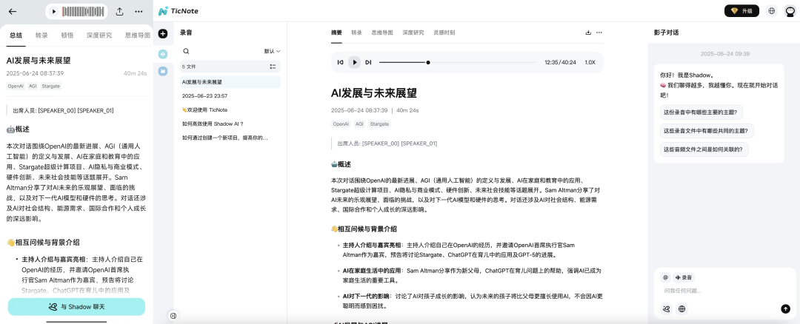The height and width of the screenshot is (324, 800).
Task: Open the TicNote logo home
Action: click(178, 10)
